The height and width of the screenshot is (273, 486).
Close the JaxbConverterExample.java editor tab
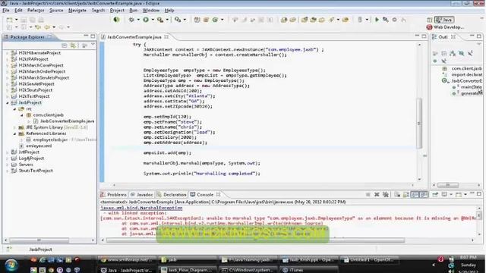[166, 37]
